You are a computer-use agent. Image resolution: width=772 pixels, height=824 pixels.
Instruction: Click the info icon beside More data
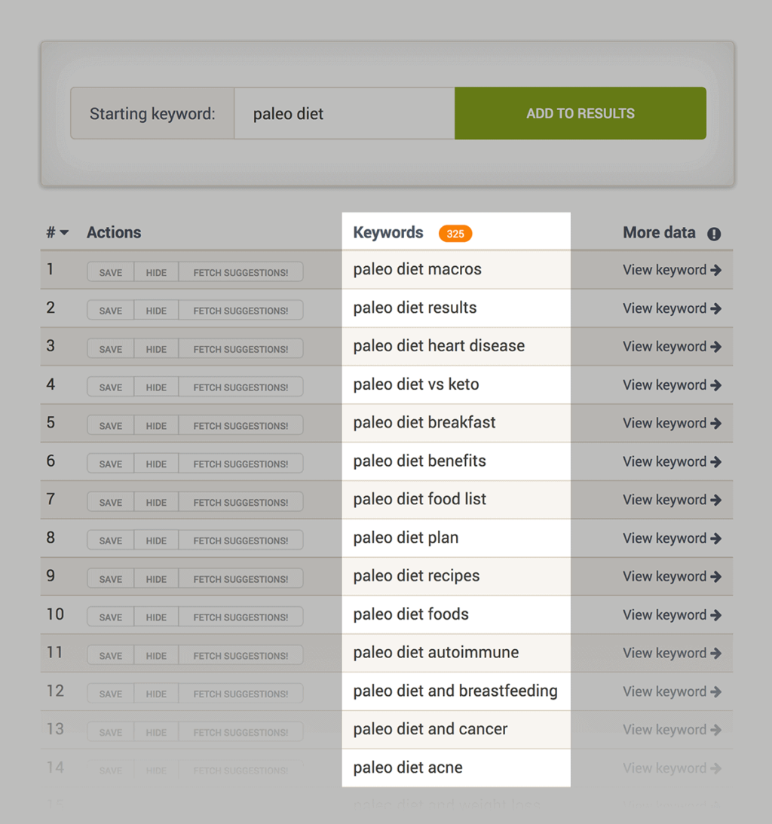714,234
